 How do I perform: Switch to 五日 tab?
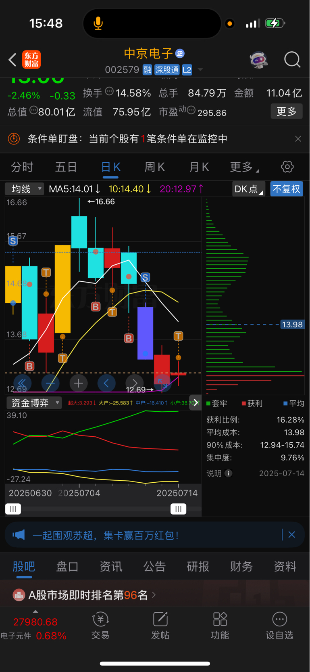pos(66,167)
